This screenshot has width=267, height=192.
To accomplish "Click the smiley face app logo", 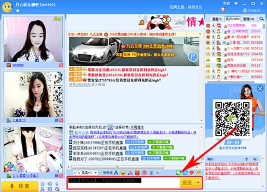I will tap(7, 7).
